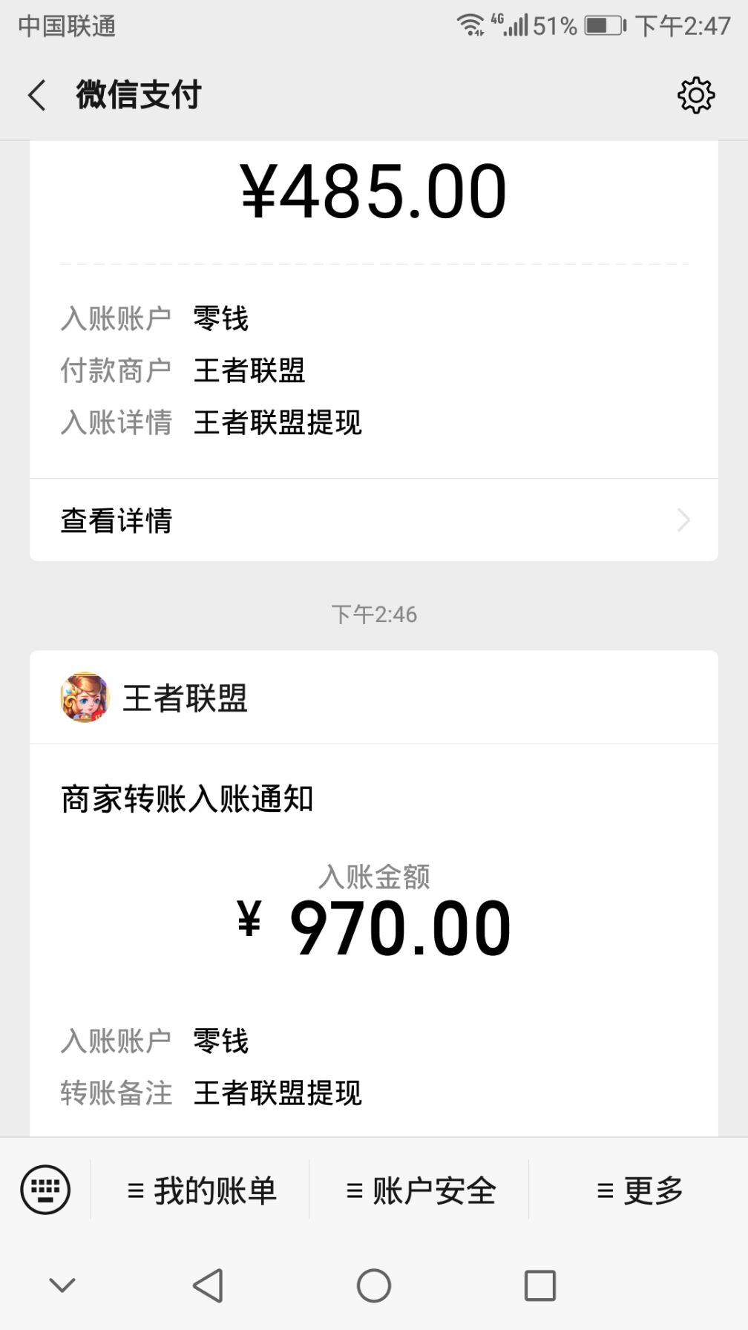This screenshot has width=748, height=1330.
Task: Open the 我的账单 menu
Action: (201, 1190)
